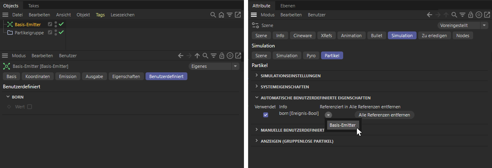Click the Wert keyframe diamond

[x=9, y=107]
